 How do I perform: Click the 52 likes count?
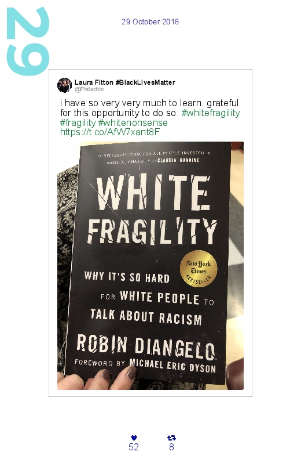pyautogui.click(x=134, y=447)
